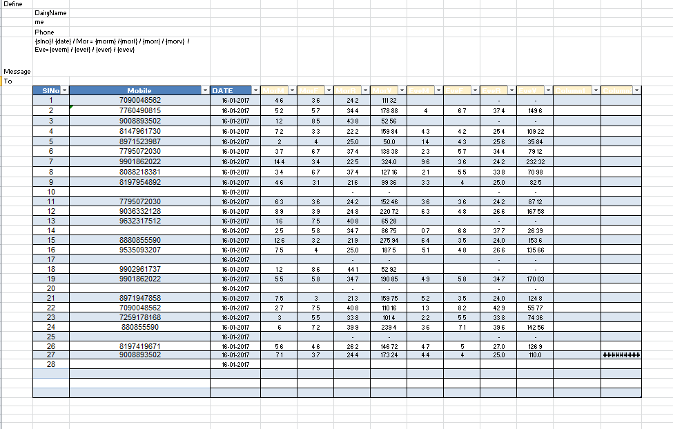Image resolution: width=673 pixels, height=429 pixels.
Task: Select mobile number 8197419671
Action: coord(139,346)
